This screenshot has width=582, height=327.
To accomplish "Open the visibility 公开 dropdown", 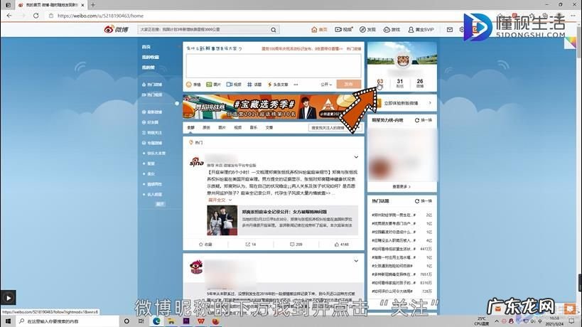I will (326, 85).
